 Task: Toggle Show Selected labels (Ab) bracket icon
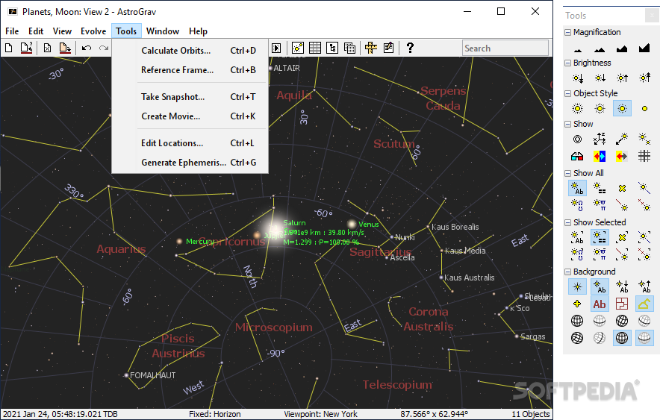[578, 237]
